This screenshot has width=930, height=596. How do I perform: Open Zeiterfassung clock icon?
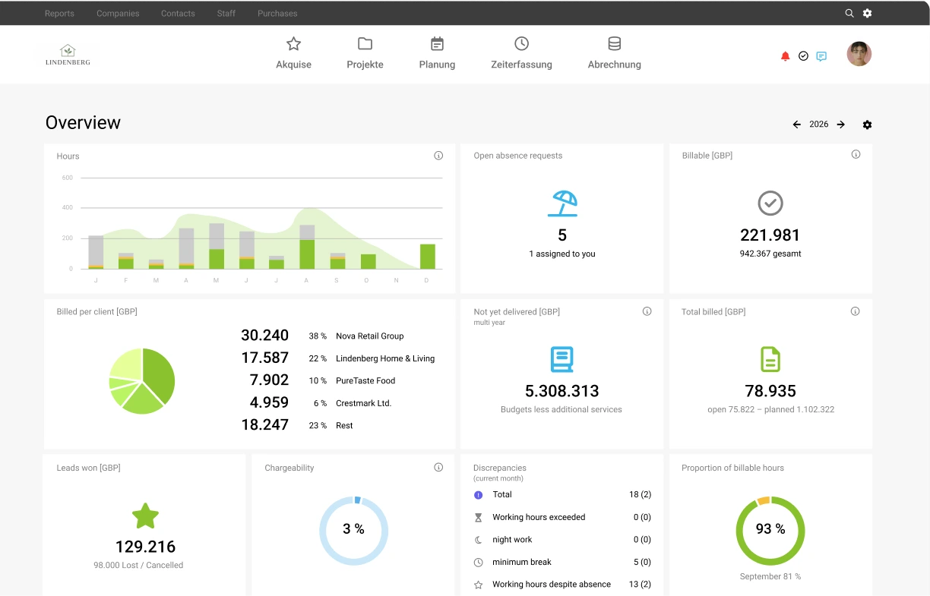pos(521,44)
